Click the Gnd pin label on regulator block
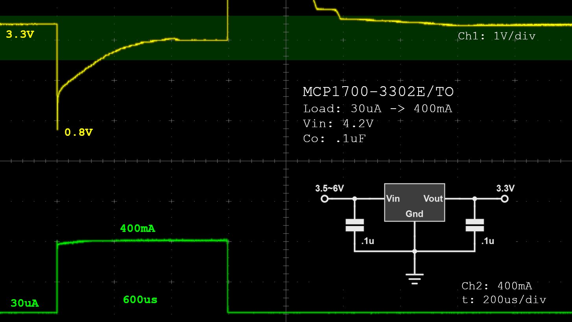The width and height of the screenshot is (572, 322). click(414, 214)
